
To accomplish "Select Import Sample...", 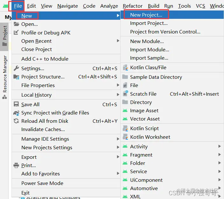I will point(172,58).
